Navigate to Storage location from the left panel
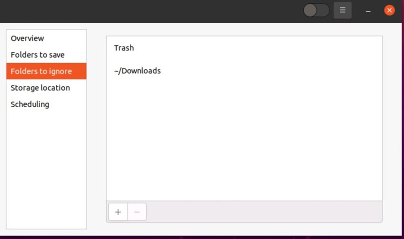Screen dimensions: 404x239 [40, 88]
